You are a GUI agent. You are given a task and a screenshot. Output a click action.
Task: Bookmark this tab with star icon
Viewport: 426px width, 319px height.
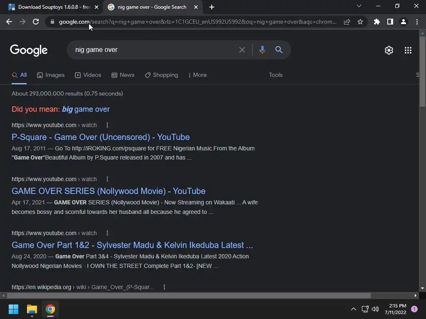click(360, 22)
